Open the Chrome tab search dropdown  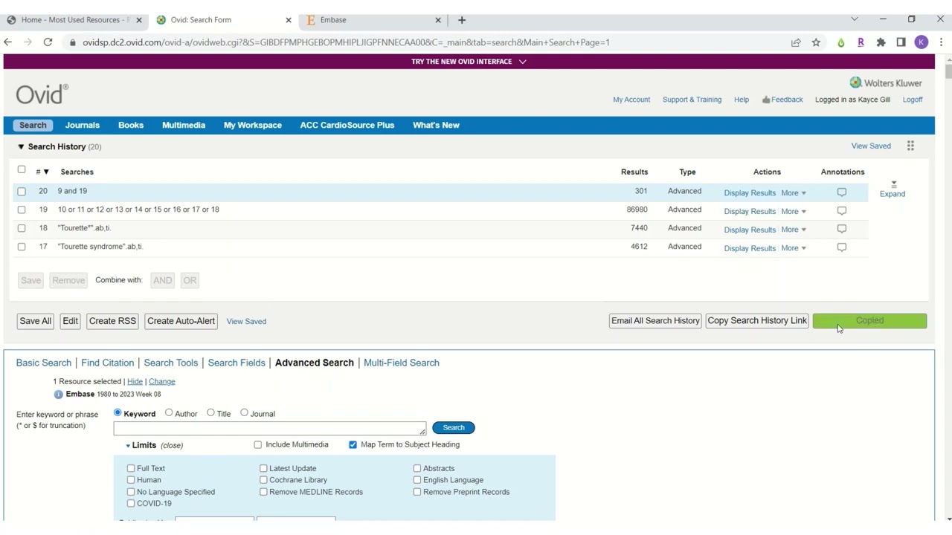pyautogui.click(x=854, y=19)
